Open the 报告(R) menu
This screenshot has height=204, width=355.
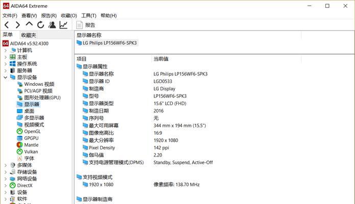pyautogui.click(x=49, y=16)
